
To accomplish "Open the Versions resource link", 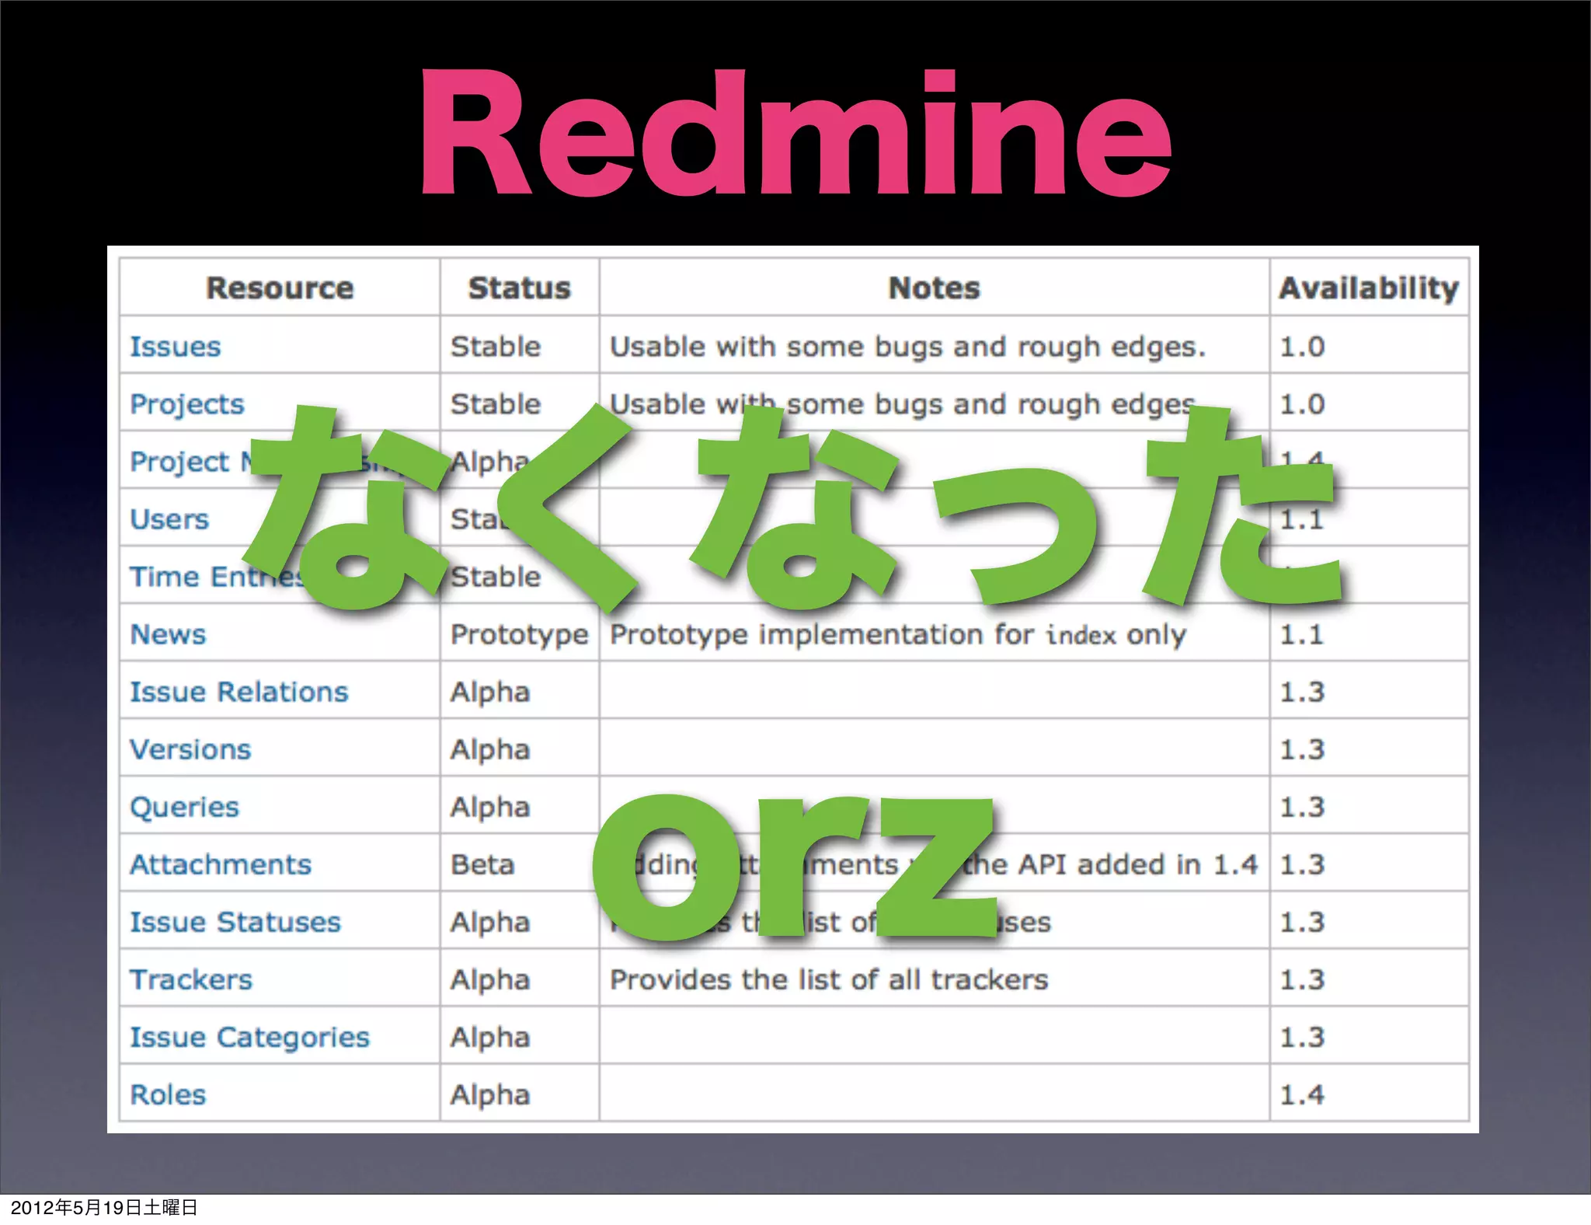I will (x=190, y=749).
